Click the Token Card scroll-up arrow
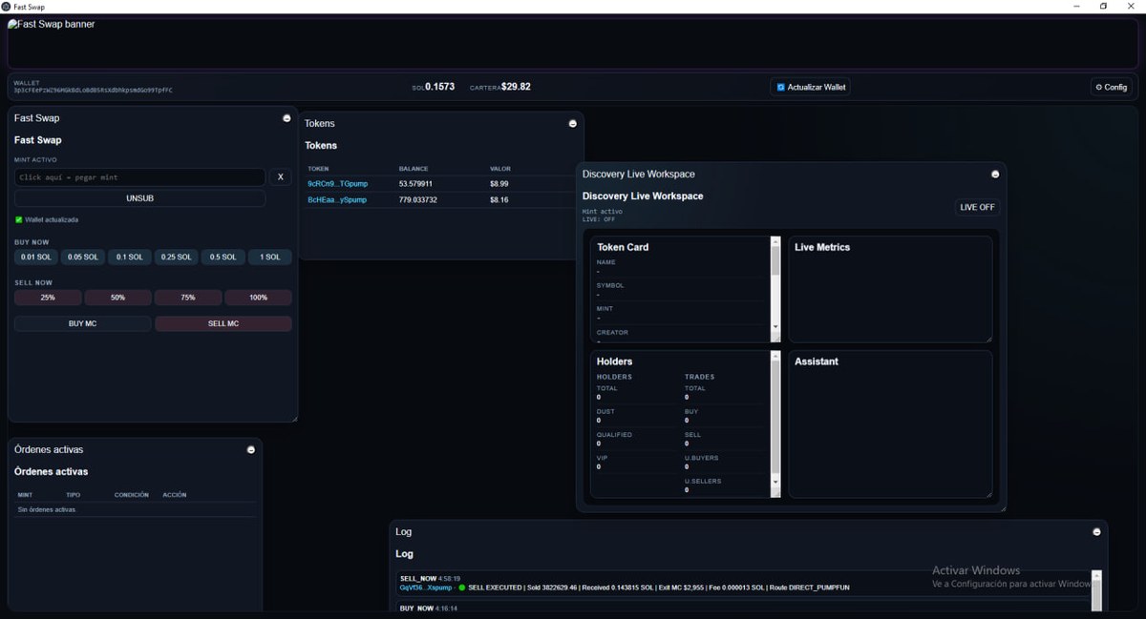The width and height of the screenshot is (1146, 619). click(775, 241)
